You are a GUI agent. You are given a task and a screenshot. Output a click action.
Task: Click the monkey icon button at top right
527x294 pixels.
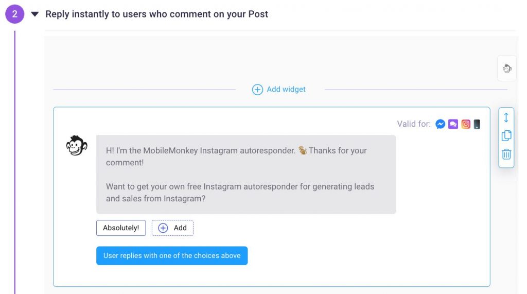[x=507, y=68]
